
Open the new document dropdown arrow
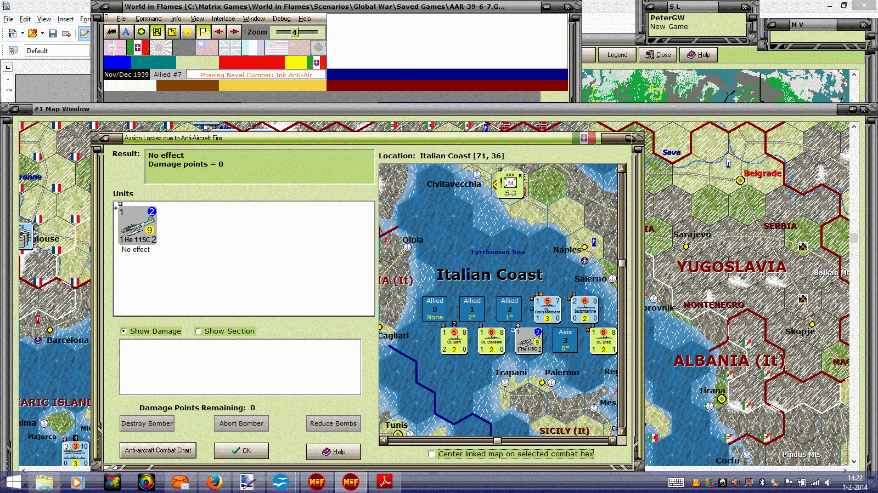(22, 33)
